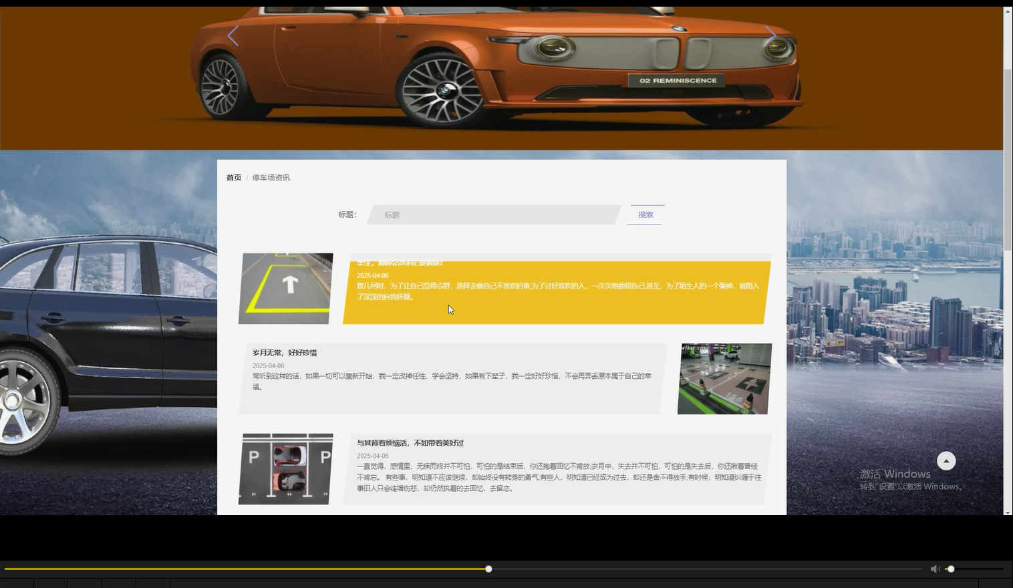Click the 搜索 search button
Screen dimensions: 1013x588
pos(645,214)
